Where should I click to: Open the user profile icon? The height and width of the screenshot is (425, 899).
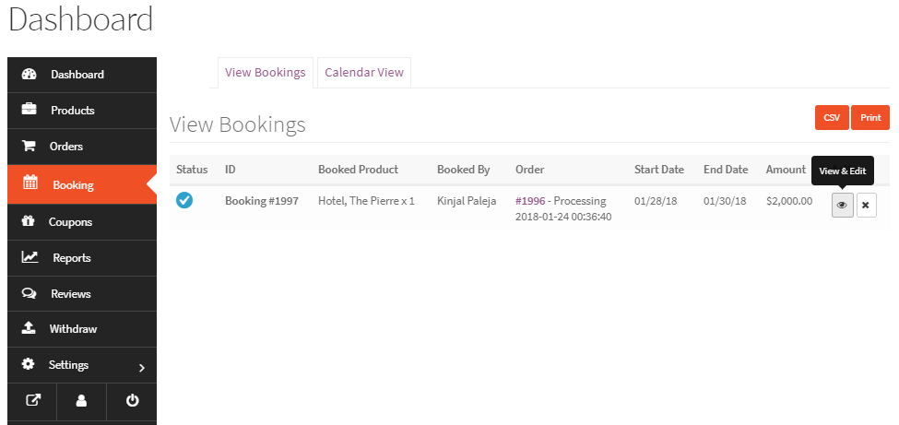click(81, 401)
